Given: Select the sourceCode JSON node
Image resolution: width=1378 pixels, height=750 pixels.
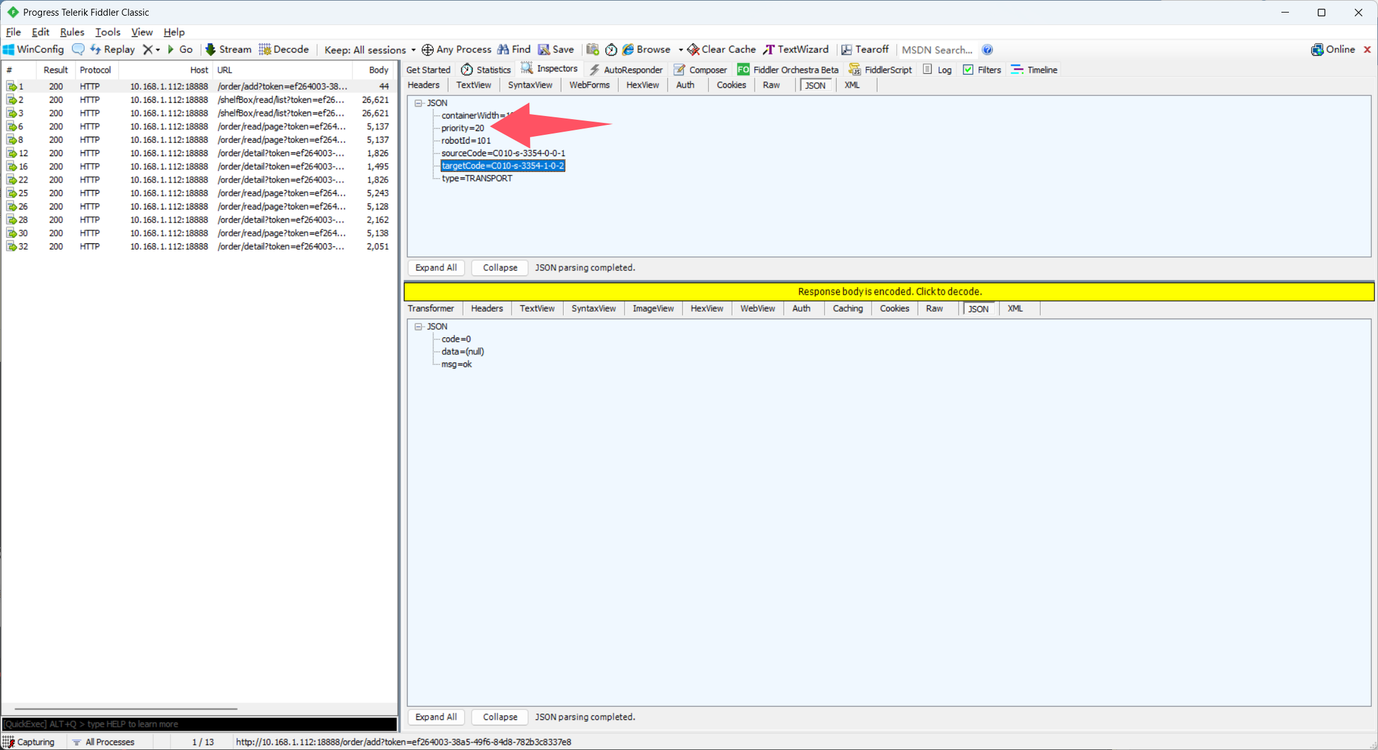Looking at the screenshot, I should (503, 153).
